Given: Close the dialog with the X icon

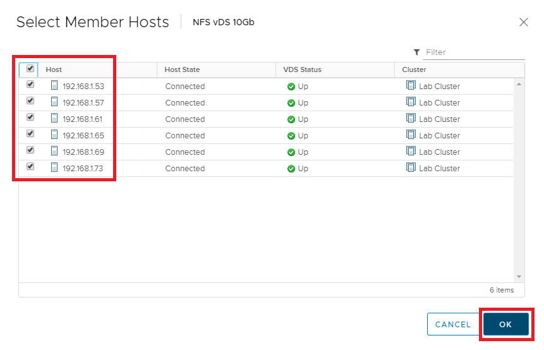Looking at the screenshot, I should click(523, 22).
